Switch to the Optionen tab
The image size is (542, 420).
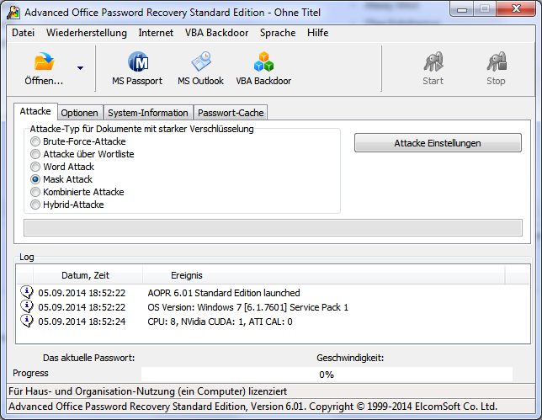tap(80, 113)
